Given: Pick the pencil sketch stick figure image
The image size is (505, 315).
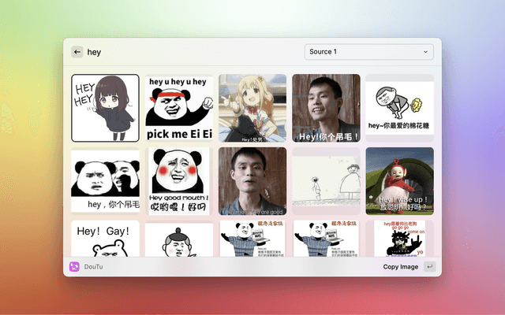Looking at the screenshot, I should [326, 181].
